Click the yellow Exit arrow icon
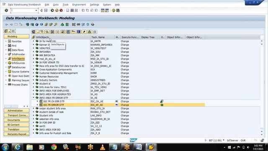The image size is (268, 151). (57, 10)
